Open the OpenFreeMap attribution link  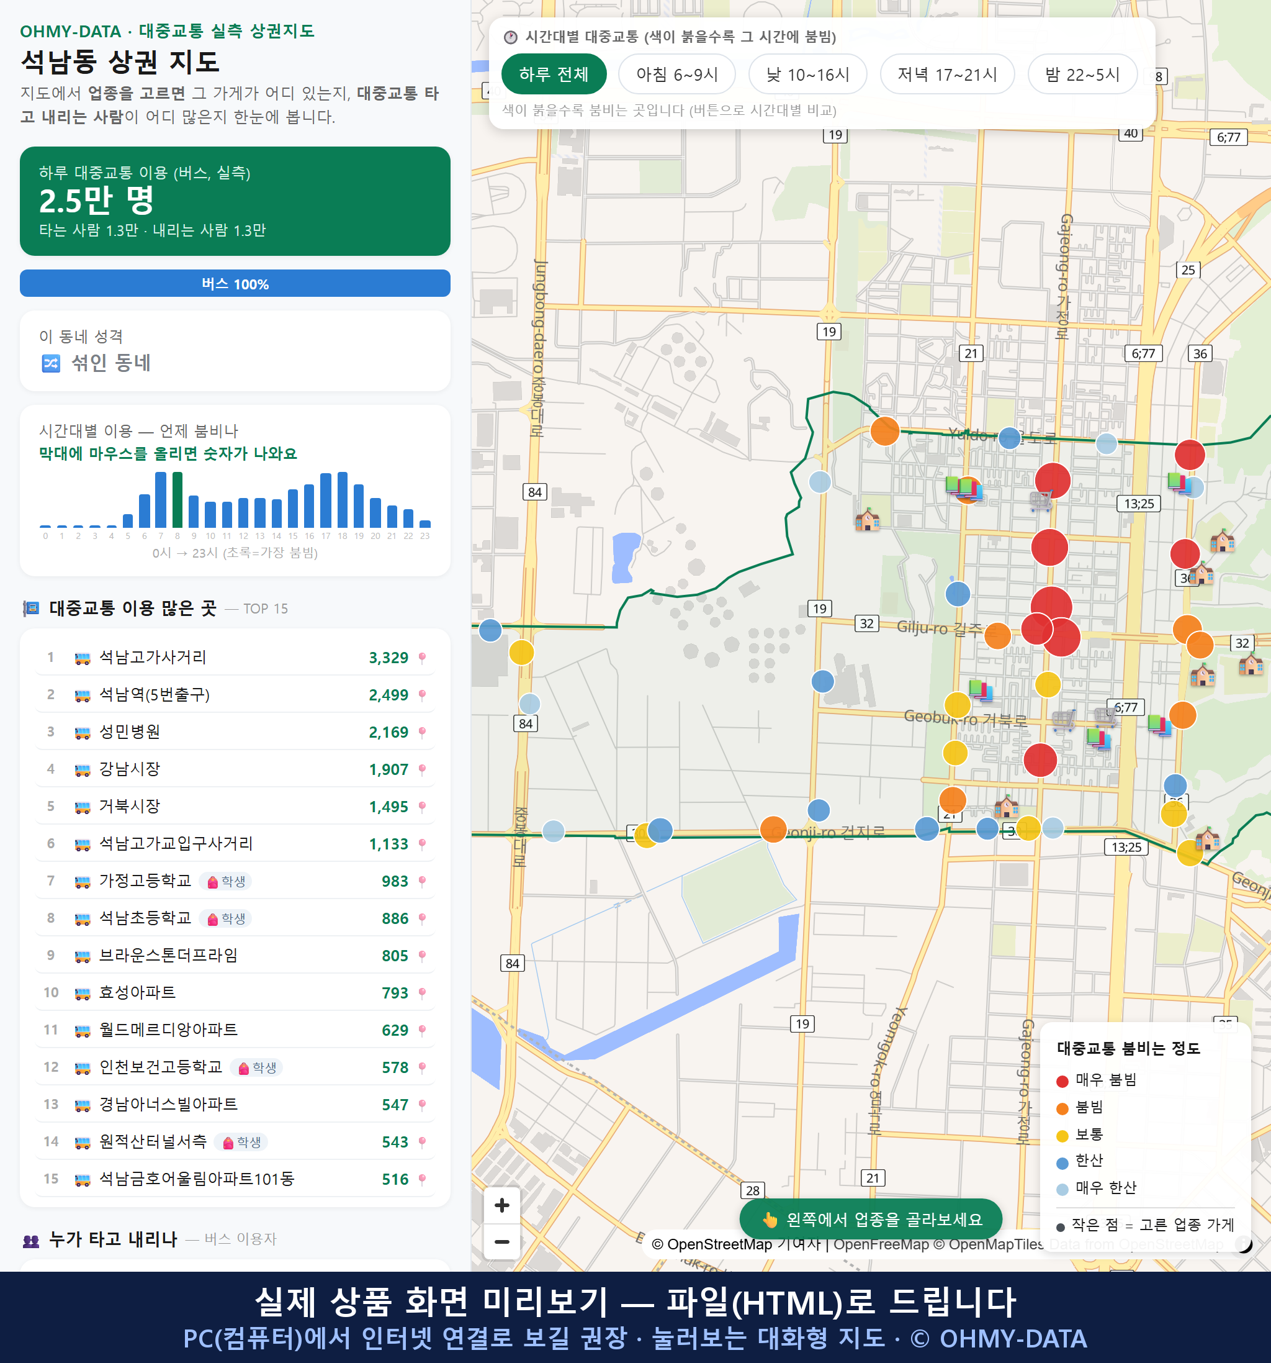[881, 1244]
